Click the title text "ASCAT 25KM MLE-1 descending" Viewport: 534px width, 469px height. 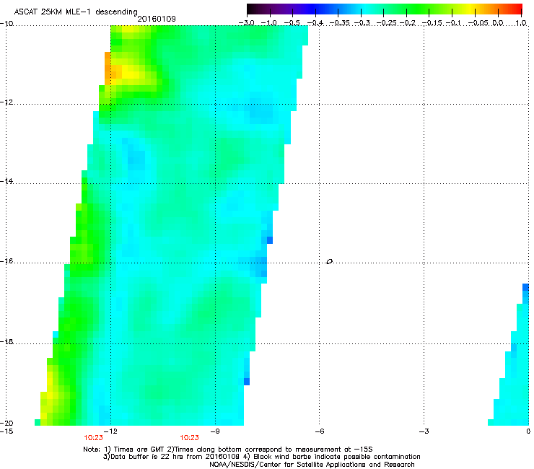[76, 12]
